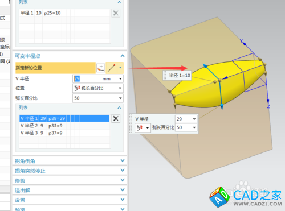Expand the 拐角倒角 section
The width and height of the screenshot is (285, 211).
point(70,161)
